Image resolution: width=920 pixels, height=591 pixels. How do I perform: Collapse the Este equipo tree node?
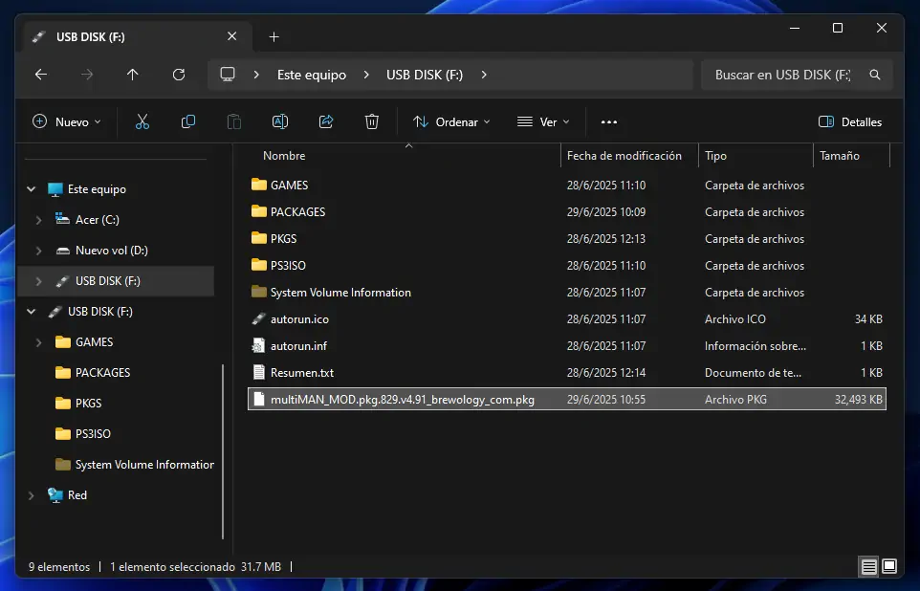tap(32, 189)
